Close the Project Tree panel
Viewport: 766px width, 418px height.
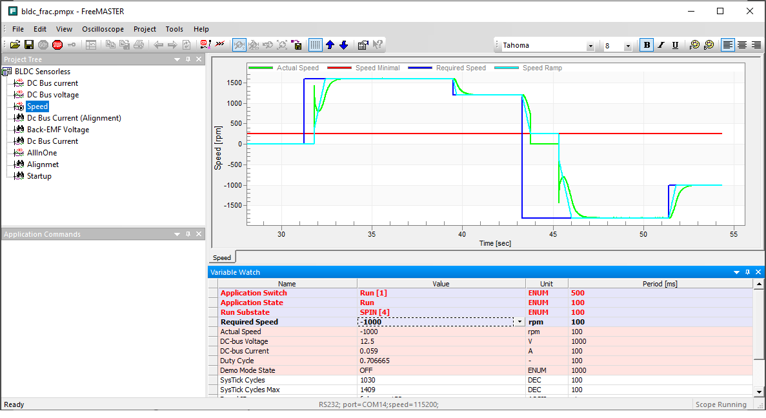(x=199, y=59)
